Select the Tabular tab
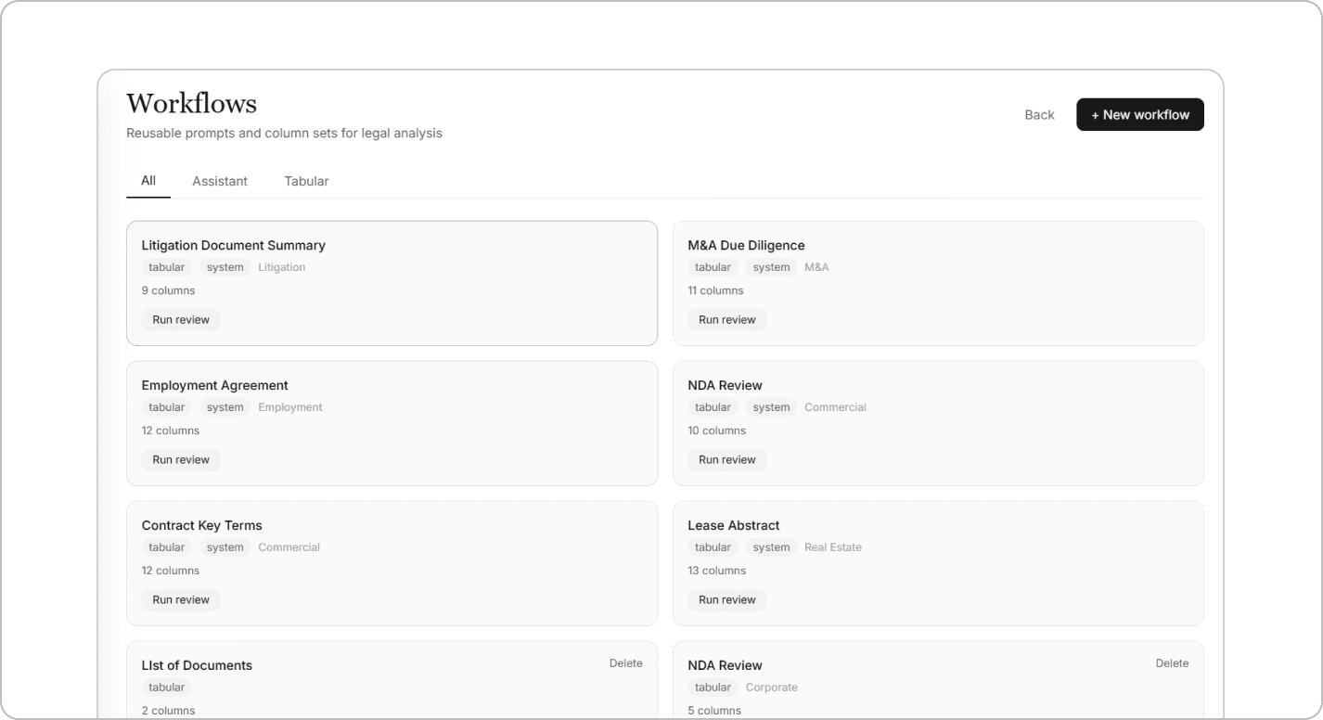 [x=306, y=181]
